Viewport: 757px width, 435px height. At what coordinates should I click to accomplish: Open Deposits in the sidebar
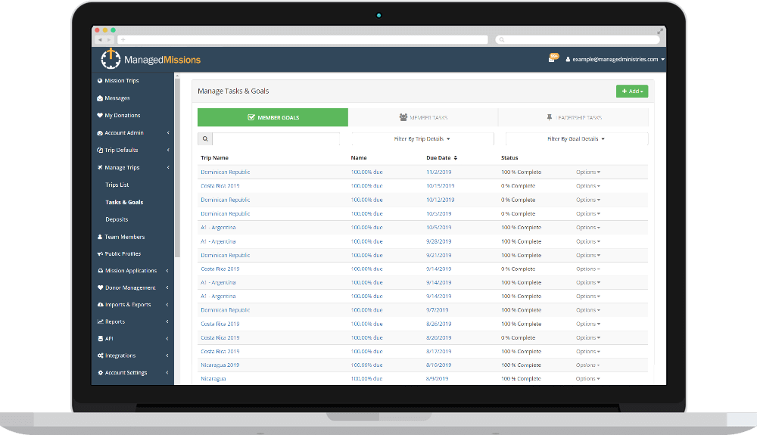point(117,219)
